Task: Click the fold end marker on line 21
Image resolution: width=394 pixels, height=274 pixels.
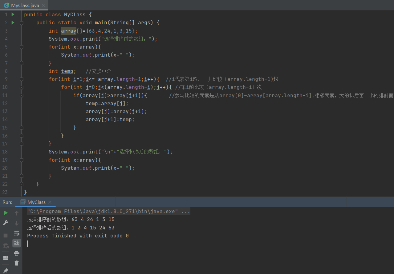Action: point(21,176)
